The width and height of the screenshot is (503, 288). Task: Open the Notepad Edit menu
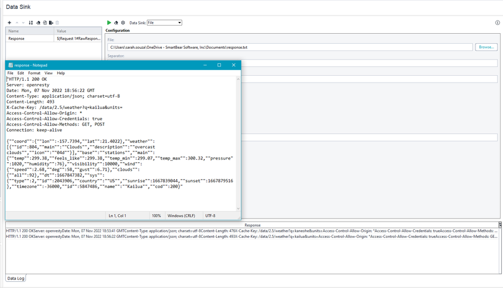21,73
